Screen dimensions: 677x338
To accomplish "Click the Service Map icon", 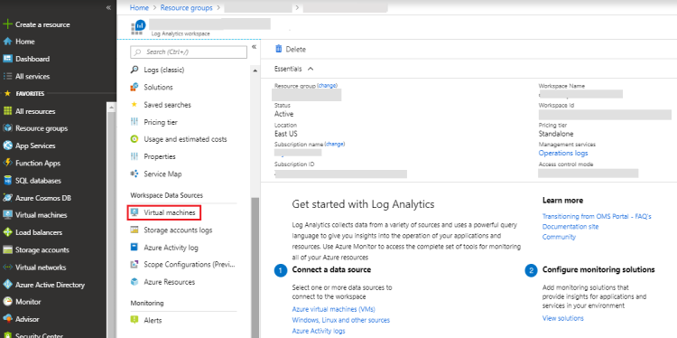I will [x=134, y=174].
